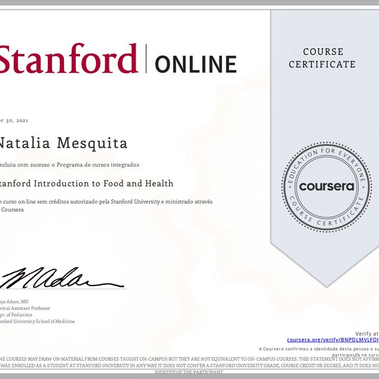Image resolution: width=379 pixels, height=379 pixels.
Task: Click the 'Verify at' label
Action: (x=367, y=334)
